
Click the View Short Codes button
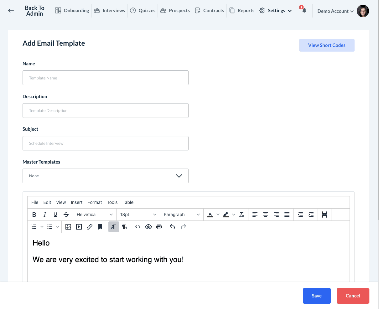pos(327,45)
